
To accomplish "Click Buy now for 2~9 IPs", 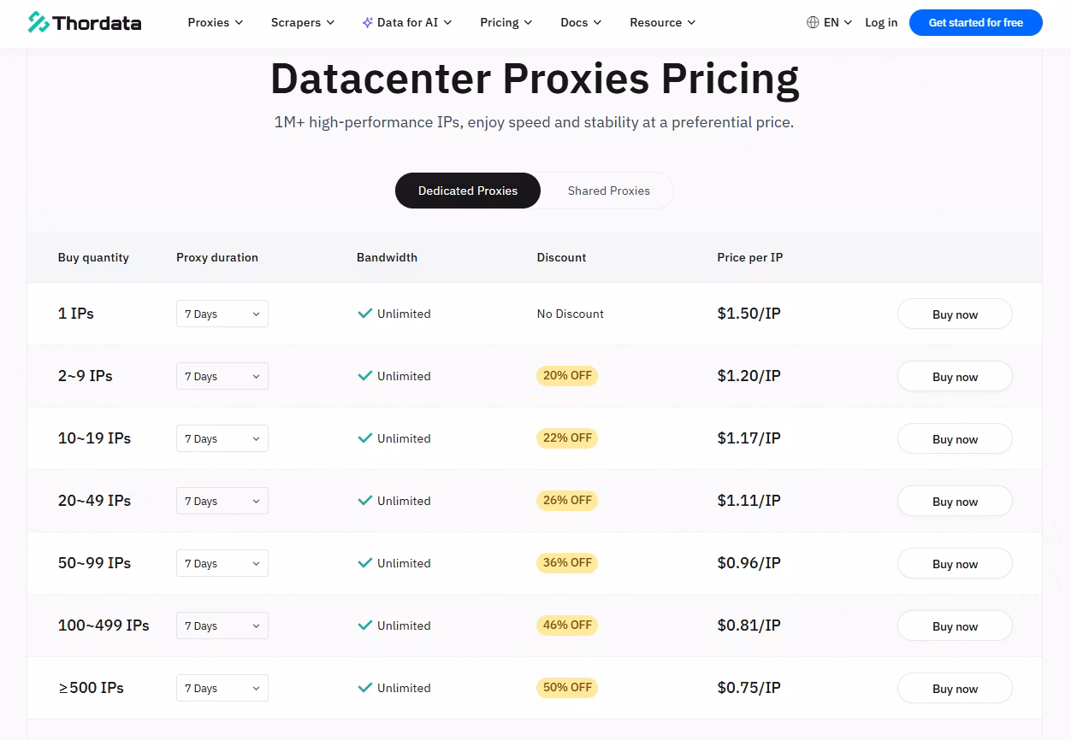I will [955, 377].
